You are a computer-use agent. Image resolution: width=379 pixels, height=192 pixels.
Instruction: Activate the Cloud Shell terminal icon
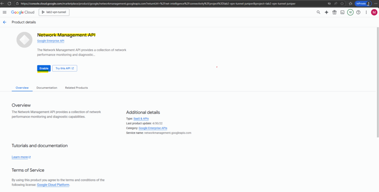pyautogui.click(x=342, y=12)
